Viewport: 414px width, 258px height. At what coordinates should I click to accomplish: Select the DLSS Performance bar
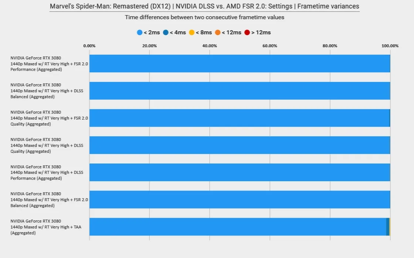click(240, 172)
